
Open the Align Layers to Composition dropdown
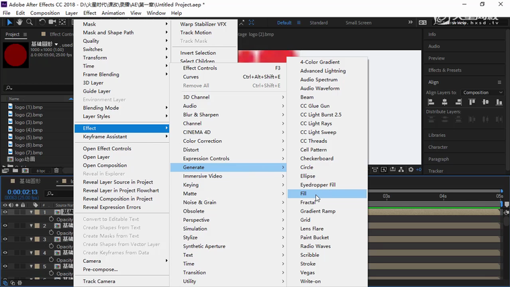click(x=482, y=93)
